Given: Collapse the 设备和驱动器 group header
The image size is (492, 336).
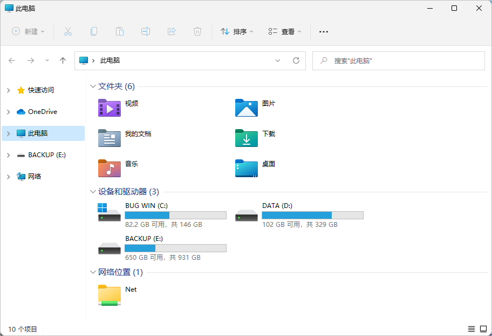Looking at the screenshot, I should pyautogui.click(x=93, y=192).
